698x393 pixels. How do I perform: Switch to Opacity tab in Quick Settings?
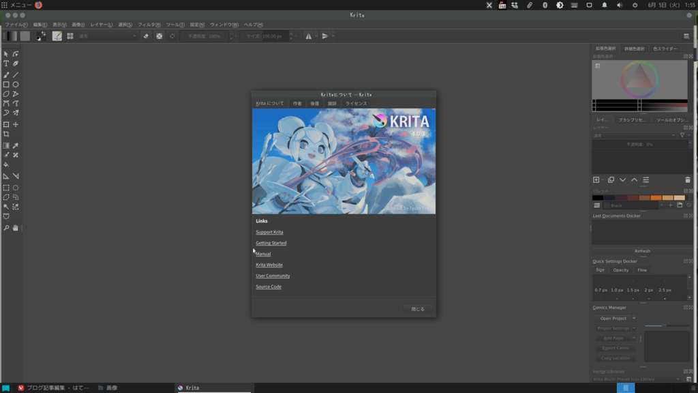[620, 270]
